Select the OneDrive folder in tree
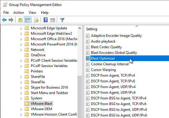Image resolution: width=169 pixels, height=118 pixels. (x=38, y=55)
